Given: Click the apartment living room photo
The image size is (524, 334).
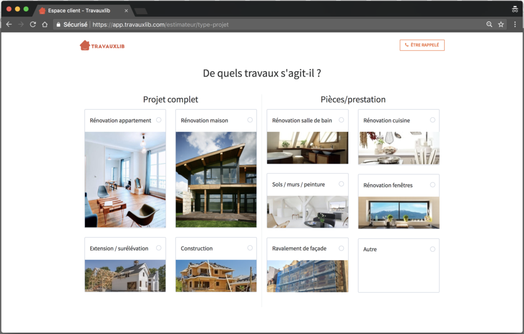Looking at the screenshot, I should pyautogui.click(x=125, y=180).
